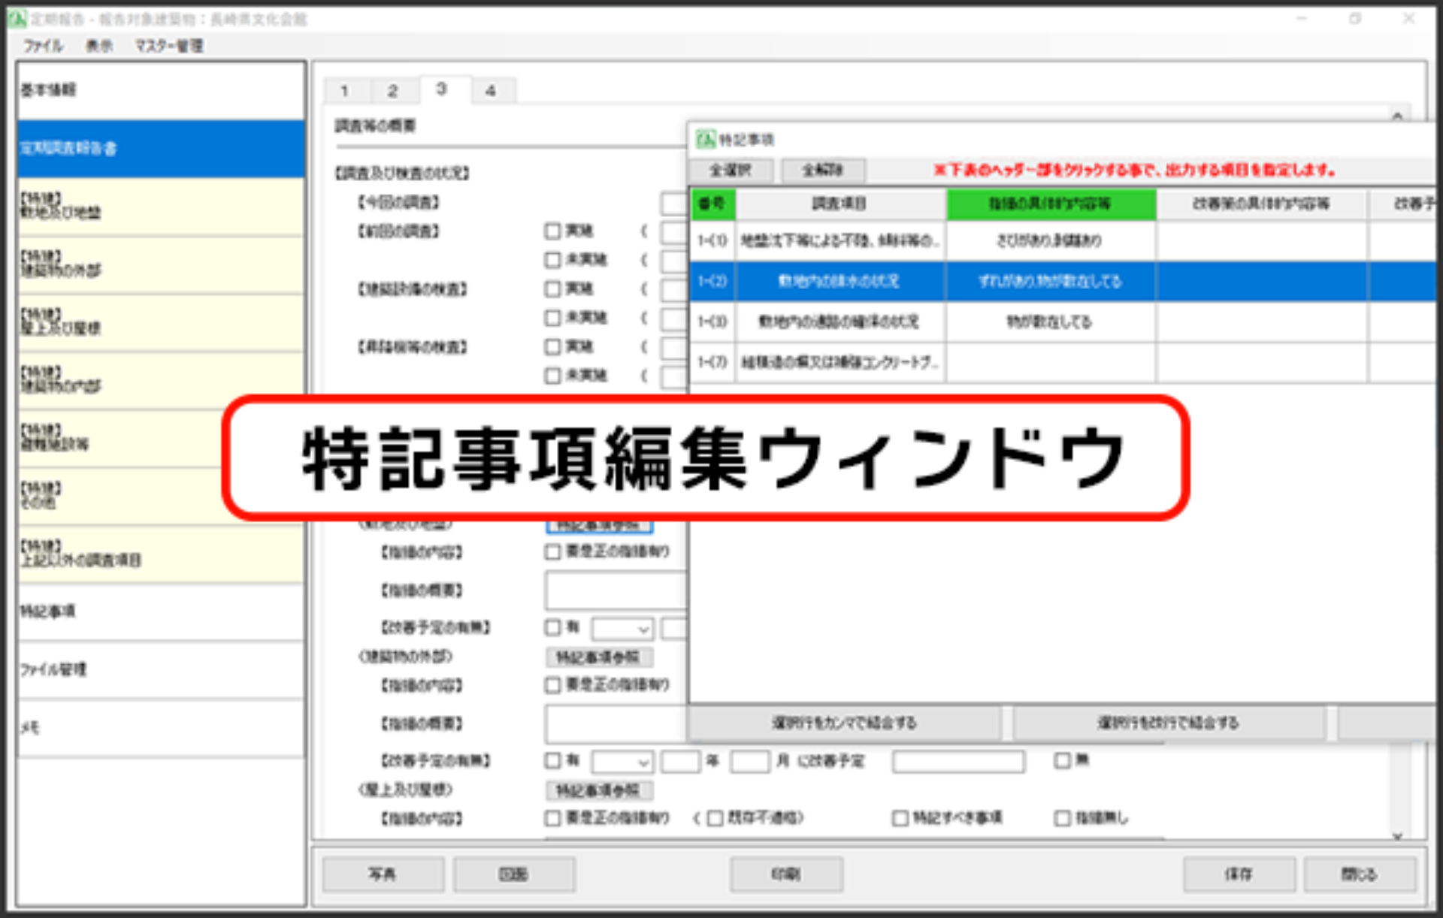The height and width of the screenshot is (918, 1443).
Task: Open the 屋上及び屋根 sidebar section
Action: coord(161,322)
